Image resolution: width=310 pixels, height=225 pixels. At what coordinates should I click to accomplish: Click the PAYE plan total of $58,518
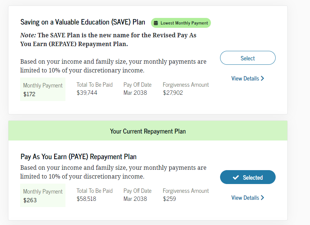pos(87,199)
